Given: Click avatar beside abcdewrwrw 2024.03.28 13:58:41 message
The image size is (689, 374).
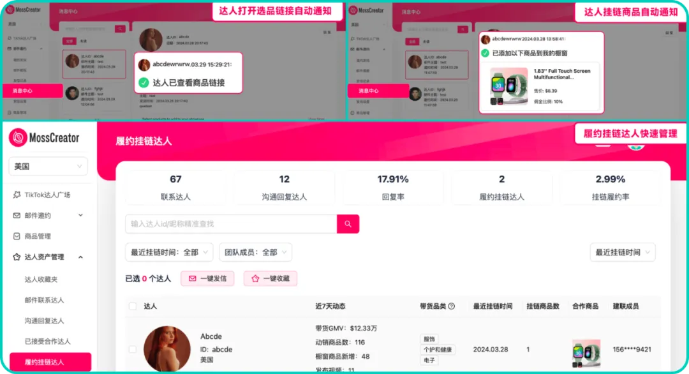Looking at the screenshot, I should pyautogui.click(x=485, y=40).
